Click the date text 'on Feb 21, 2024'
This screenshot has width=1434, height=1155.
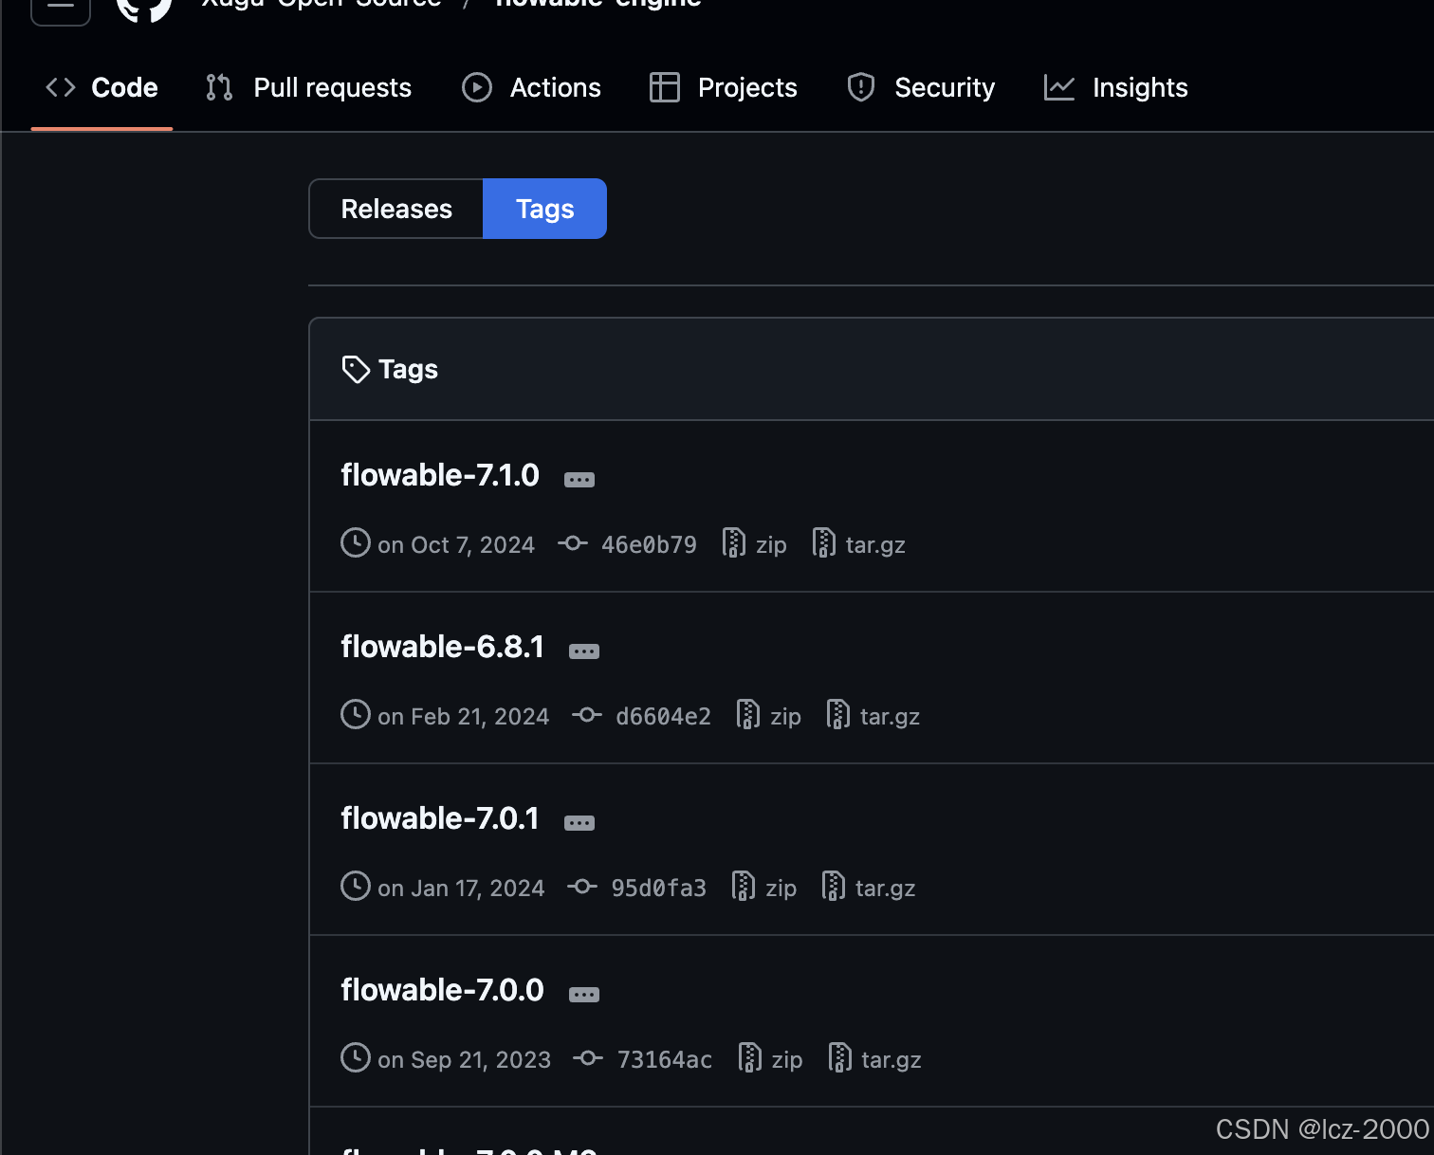click(464, 717)
